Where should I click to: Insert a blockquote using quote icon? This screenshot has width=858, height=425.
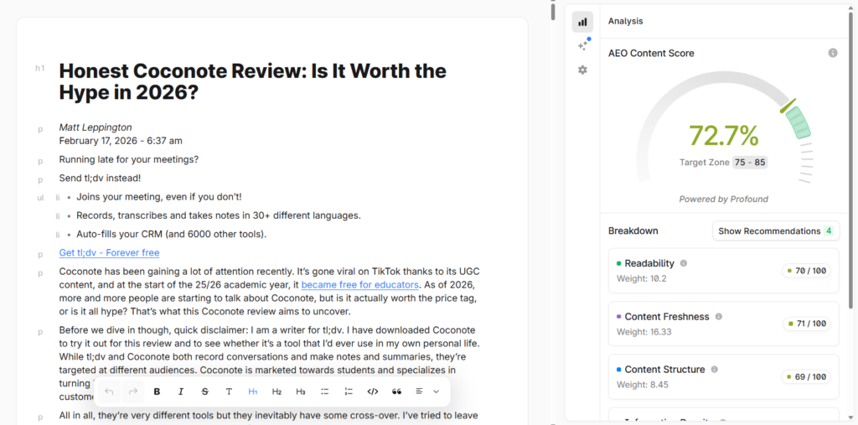click(x=396, y=391)
